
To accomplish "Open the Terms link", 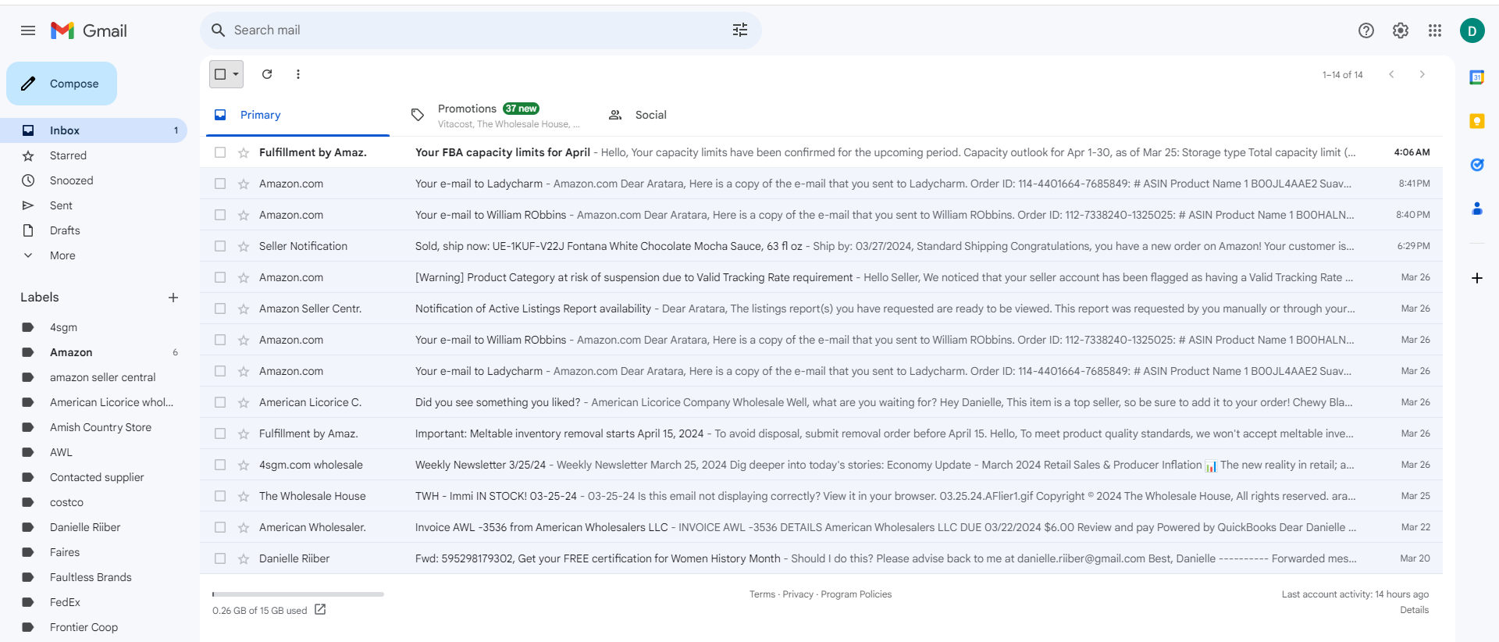I will coord(762,594).
